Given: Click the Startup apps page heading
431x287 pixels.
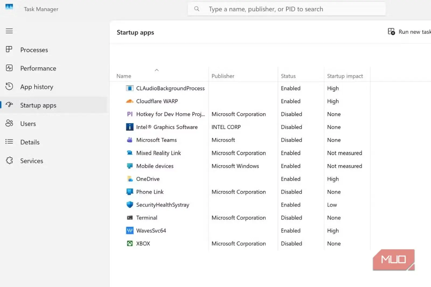Looking at the screenshot, I should point(135,33).
